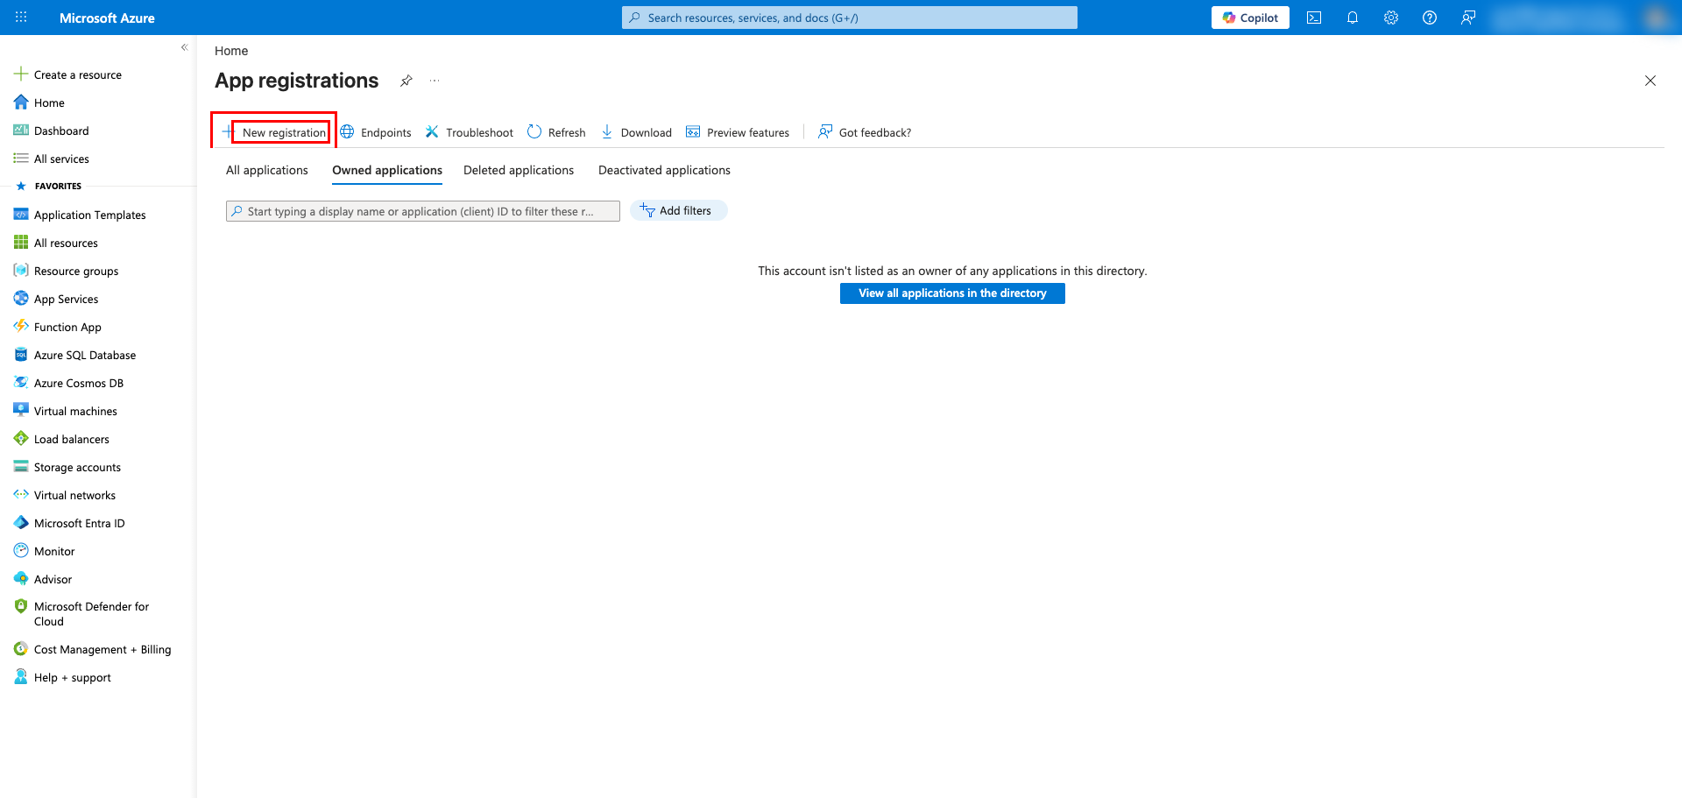Click Add filters
The image size is (1682, 798).
click(x=678, y=210)
